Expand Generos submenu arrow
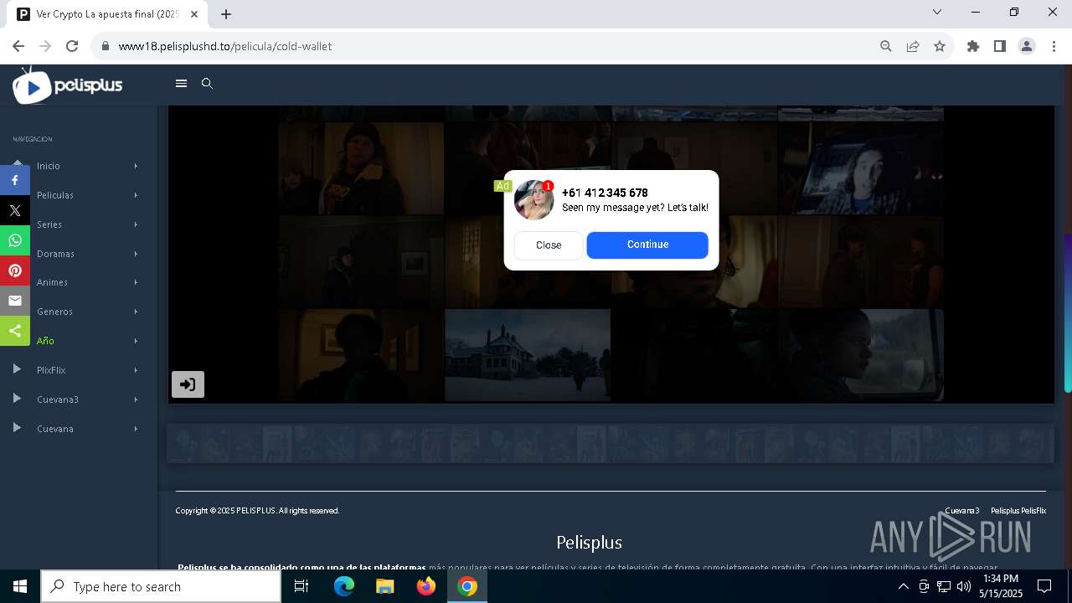Screen dimensions: 1072x603 136,312
